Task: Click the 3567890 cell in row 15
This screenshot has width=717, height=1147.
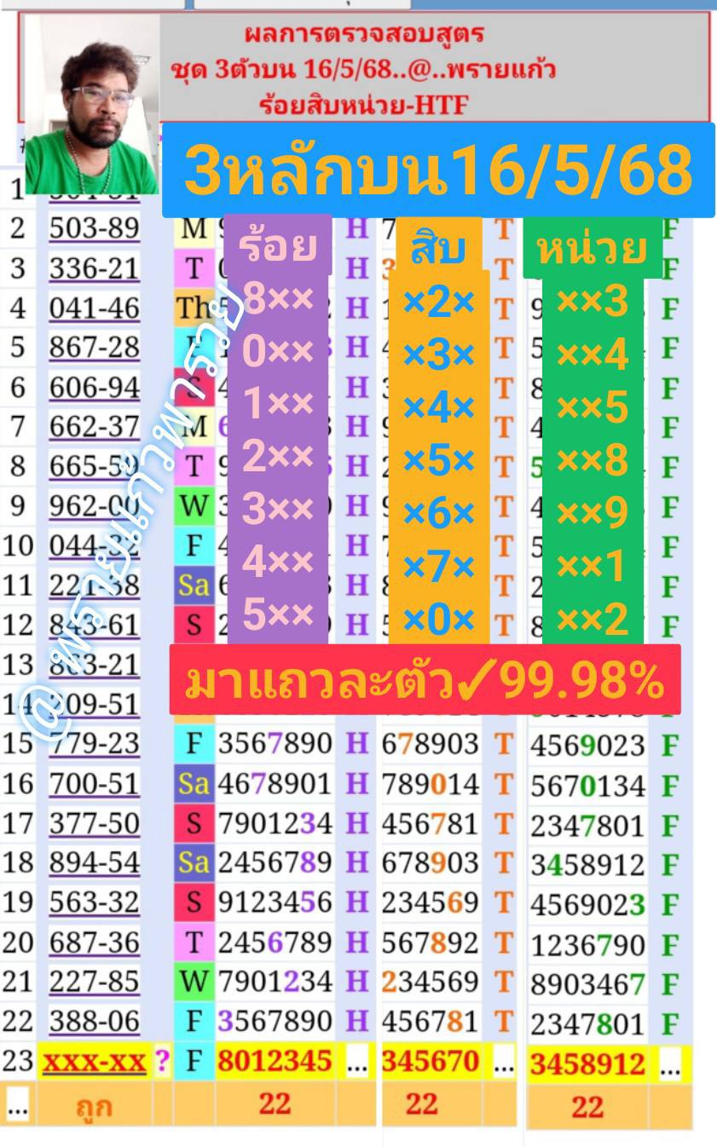Action: (274, 744)
